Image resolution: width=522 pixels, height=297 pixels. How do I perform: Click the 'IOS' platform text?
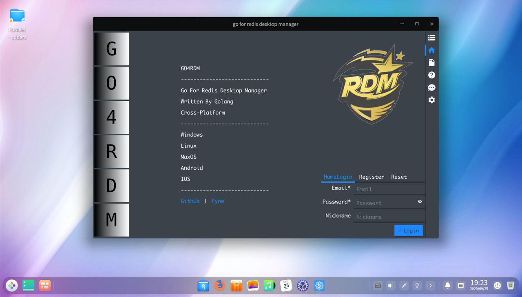click(x=186, y=179)
